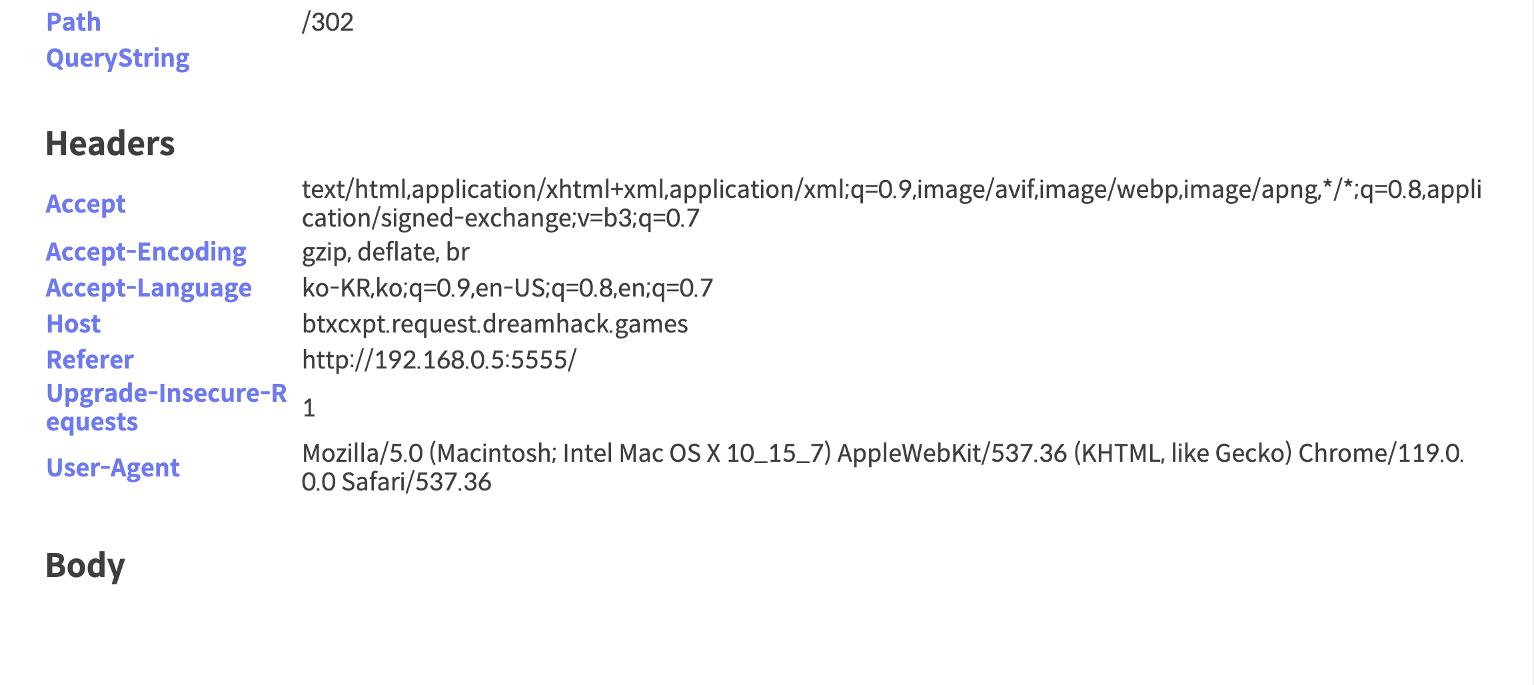Click the User-Agent header name
Screen dimensions: 1534x685
(x=113, y=468)
